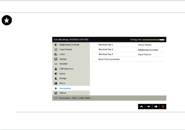Click the blue Personalize star icon
185x130 pixels.
56,88
